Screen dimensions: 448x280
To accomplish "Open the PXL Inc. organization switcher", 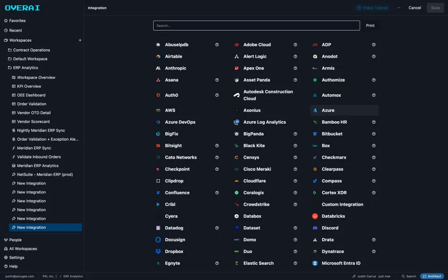I will 50,276.
